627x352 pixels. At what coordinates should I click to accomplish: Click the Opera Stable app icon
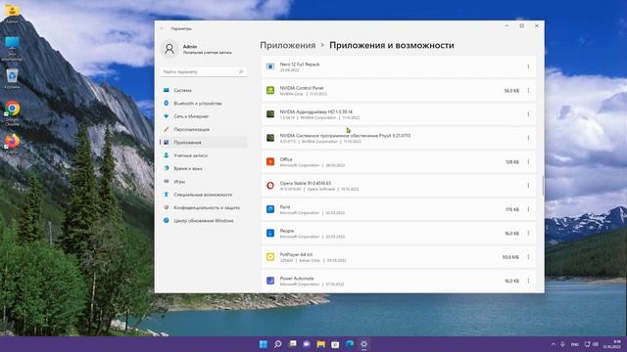coord(270,186)
